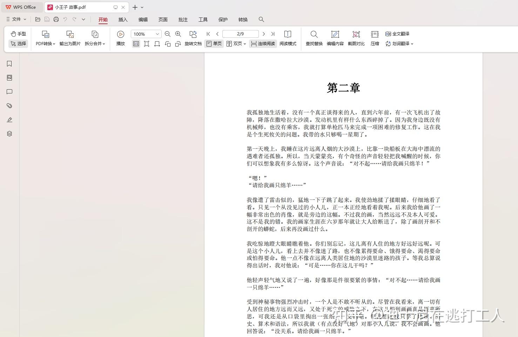Switch to the 批注 ribbon tab
This screenshot has height=337, width=518.
[x=183, y=20]
